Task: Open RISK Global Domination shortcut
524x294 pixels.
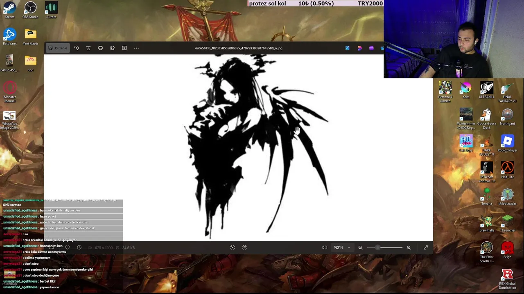Action: [508, 279]
